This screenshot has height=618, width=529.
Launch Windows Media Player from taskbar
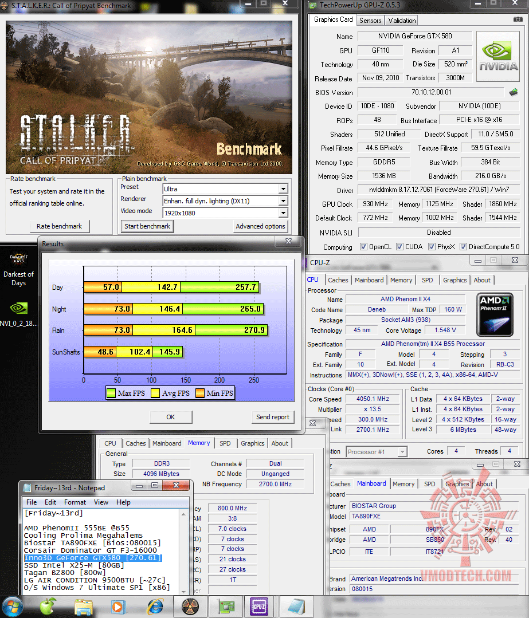pyautogui.click(x=117, y=607)
